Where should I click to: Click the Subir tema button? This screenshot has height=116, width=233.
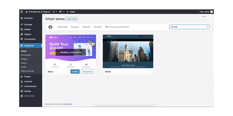pyautogui.click(x=72, y=19)
